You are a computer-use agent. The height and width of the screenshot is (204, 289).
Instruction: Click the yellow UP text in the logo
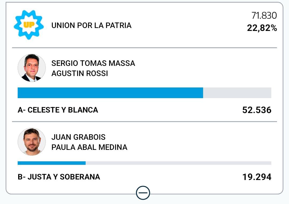(x=28, y=25)
